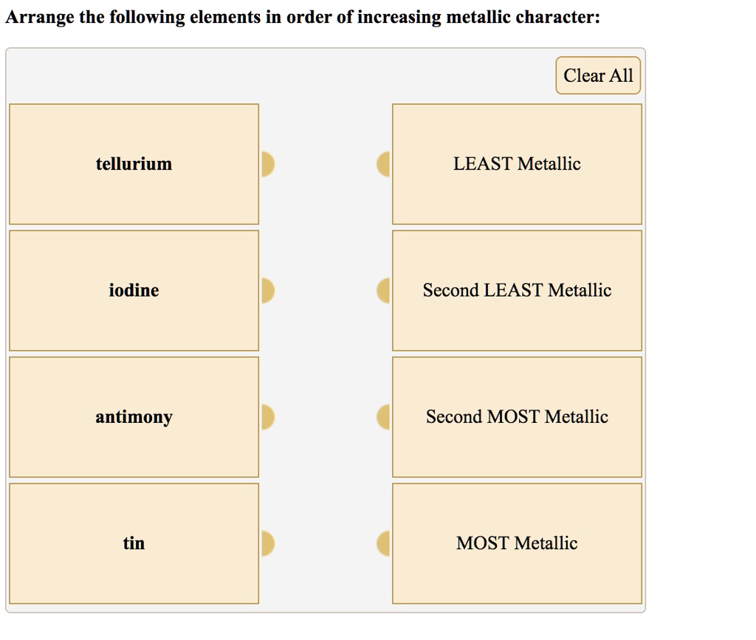Select the Second LEAST Metallic target slot
Viewport: 756px width, 640px height.
517,290
